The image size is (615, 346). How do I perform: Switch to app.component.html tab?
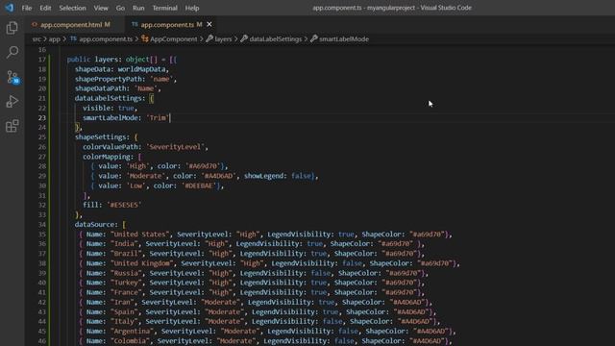[71, 24]
